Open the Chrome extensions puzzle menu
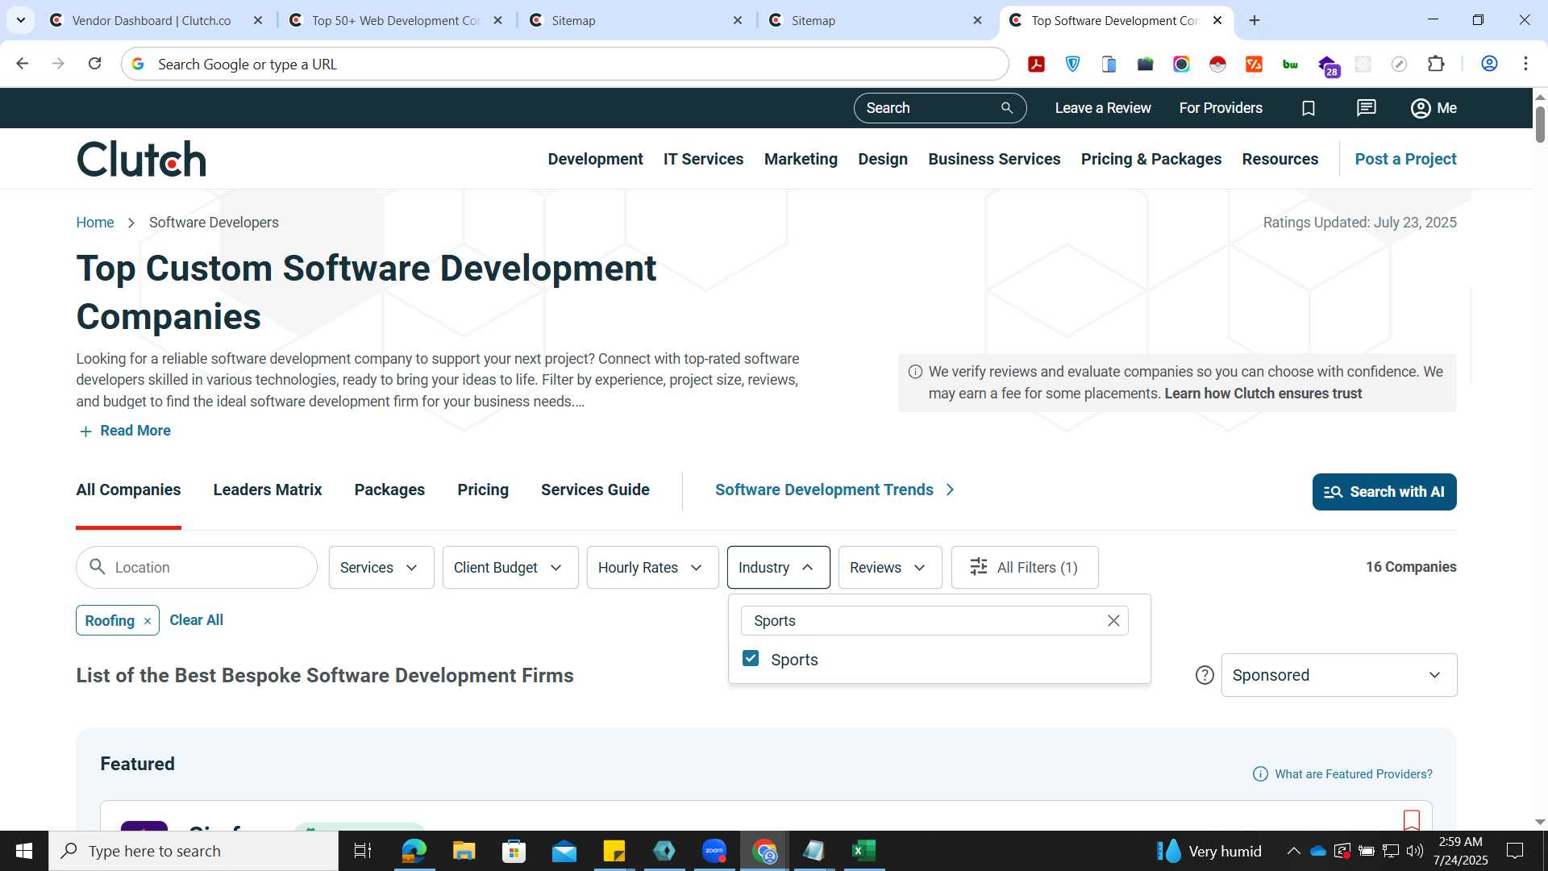The image size is (1548, 871). pos(1436,65)
